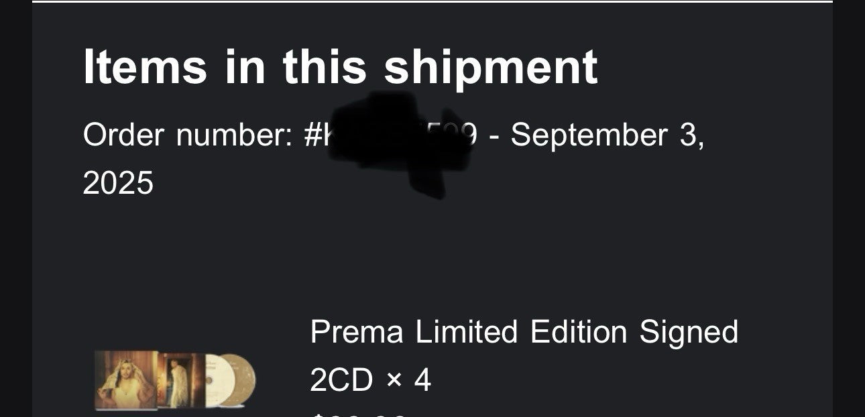Click the multiplication sign in quantity
The width and height of the screenshot is (865, 417).
click(x=393, y=381)
